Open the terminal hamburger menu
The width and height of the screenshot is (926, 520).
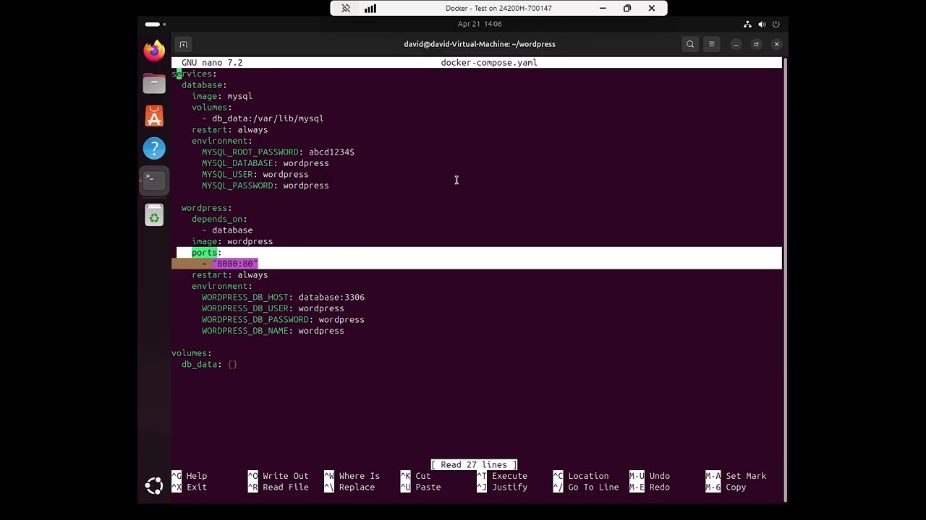point(712,44)
